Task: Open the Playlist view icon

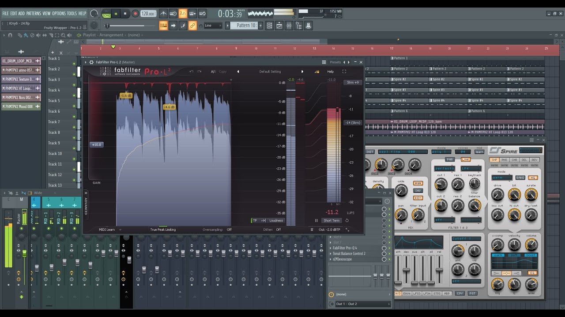Action: [x=269, y=26]
